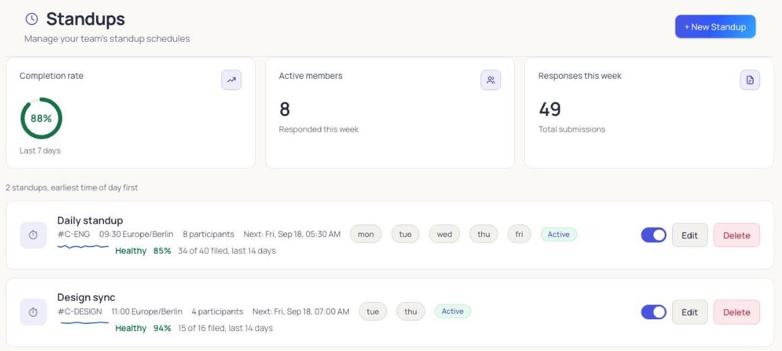The height and width of the screenshot is (351, 782).
Task: Click the #C-ENG channel label
Action: 74,234
